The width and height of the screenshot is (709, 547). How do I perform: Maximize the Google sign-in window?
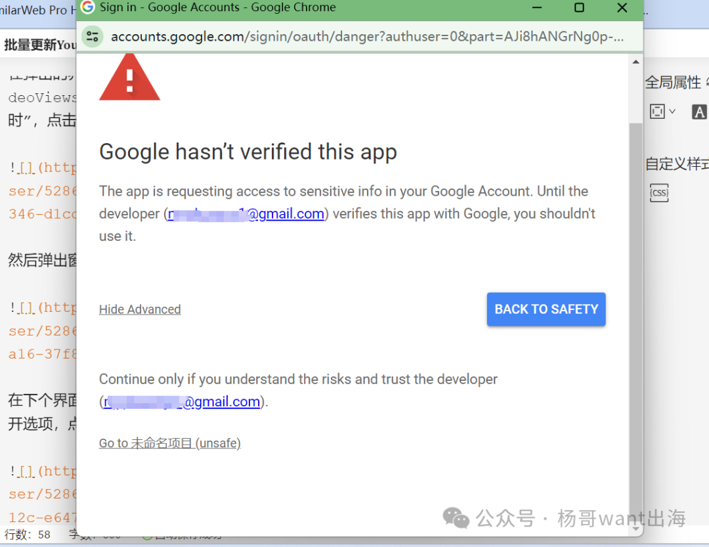pyautogui.click(x=579, y=8)
